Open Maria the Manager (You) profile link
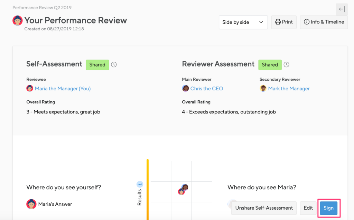The image size is (354, 220). click(63, 89)
